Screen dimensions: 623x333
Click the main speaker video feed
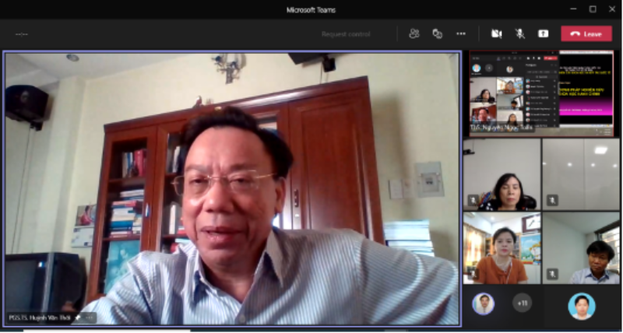click(232, 187)
